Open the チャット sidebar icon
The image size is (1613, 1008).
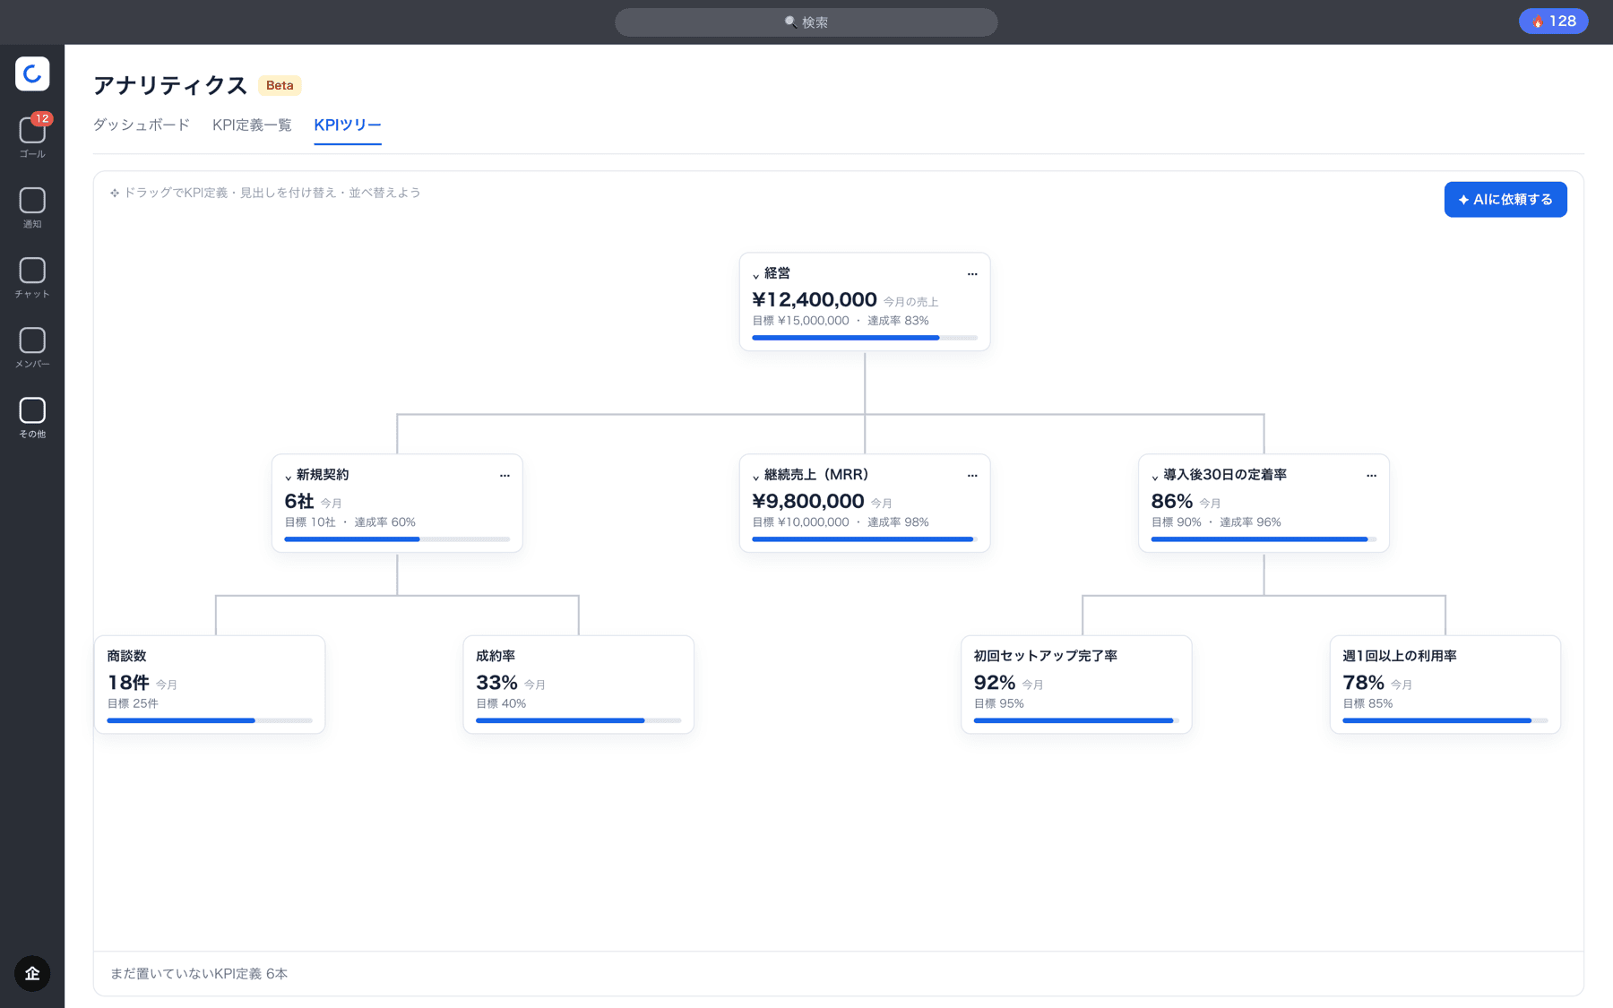(x=32, y=277)
